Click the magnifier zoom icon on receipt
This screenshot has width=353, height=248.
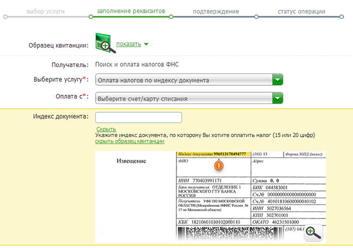(x=313, y=232)
